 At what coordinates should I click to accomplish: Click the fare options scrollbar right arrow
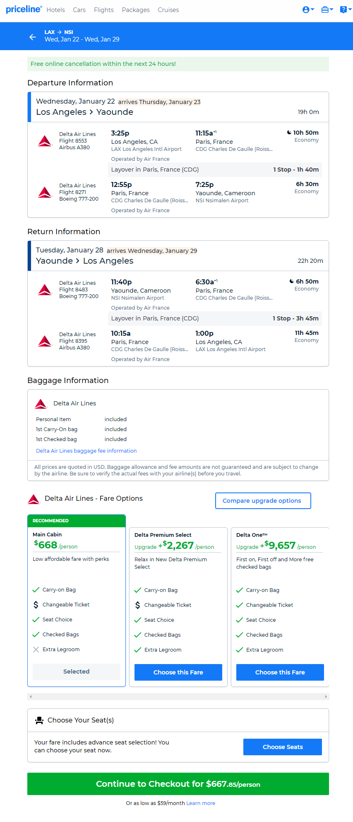(326, 696)
